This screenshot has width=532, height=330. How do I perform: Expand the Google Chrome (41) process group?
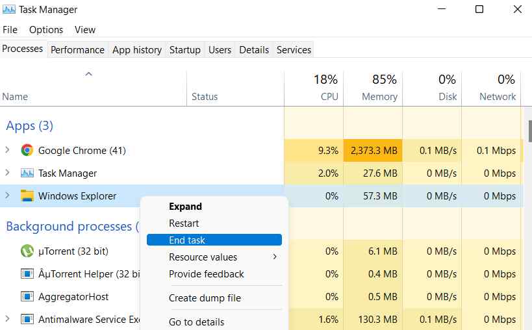pos(7,150)
